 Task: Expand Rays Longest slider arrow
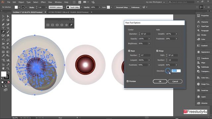tap(149, 60)
